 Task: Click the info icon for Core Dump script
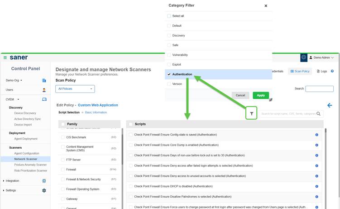(316, 145)
